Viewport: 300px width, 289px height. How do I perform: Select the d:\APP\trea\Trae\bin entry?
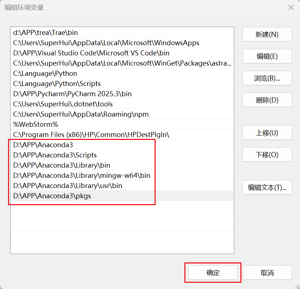click(122, 32)
